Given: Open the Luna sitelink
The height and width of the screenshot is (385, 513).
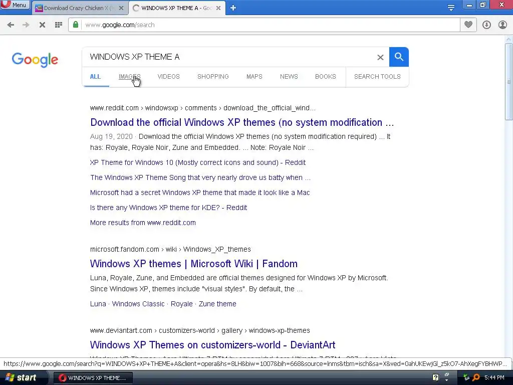Looking at the screenshot, I should [x=98, y=304].
